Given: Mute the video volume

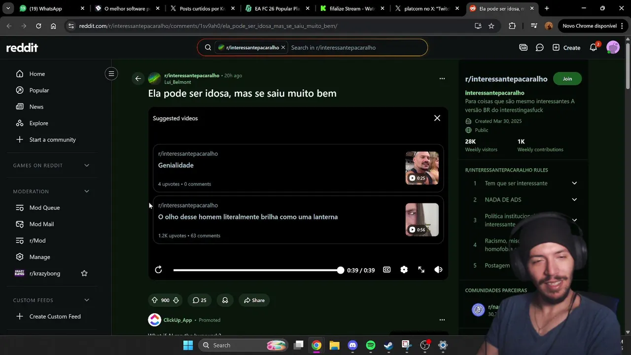Looking at the screenshot, I should pos(438,270).
